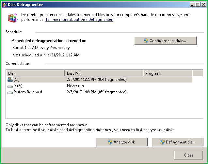
Task: Click 'Only disks that can be defragmented' note
Action: 47,125
